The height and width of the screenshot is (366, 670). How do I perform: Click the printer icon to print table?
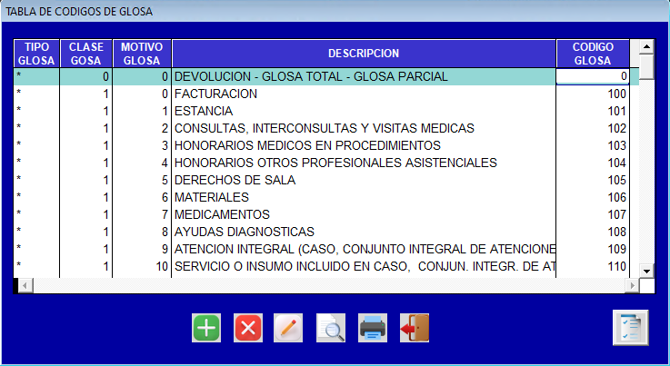click(373, 328)
